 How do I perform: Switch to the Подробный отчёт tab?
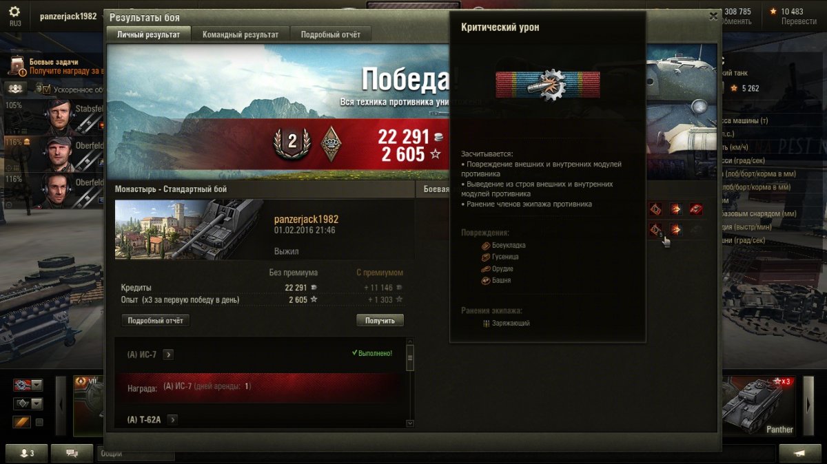(330, 34)
